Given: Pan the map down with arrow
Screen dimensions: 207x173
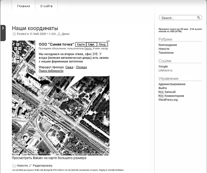Looking at the screenshot, I should pos(18,53).
